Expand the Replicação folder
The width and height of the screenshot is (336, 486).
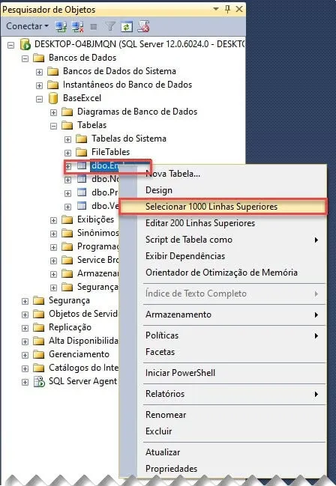coord(25,328)
